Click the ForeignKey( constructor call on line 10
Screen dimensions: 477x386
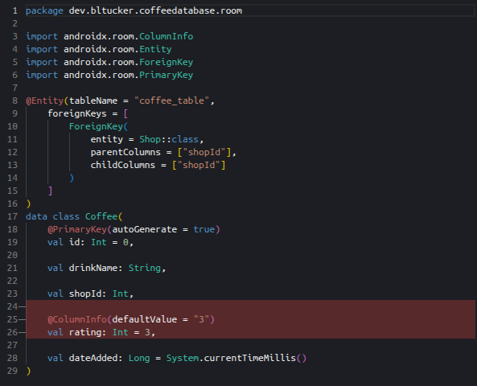pos(99,126)
